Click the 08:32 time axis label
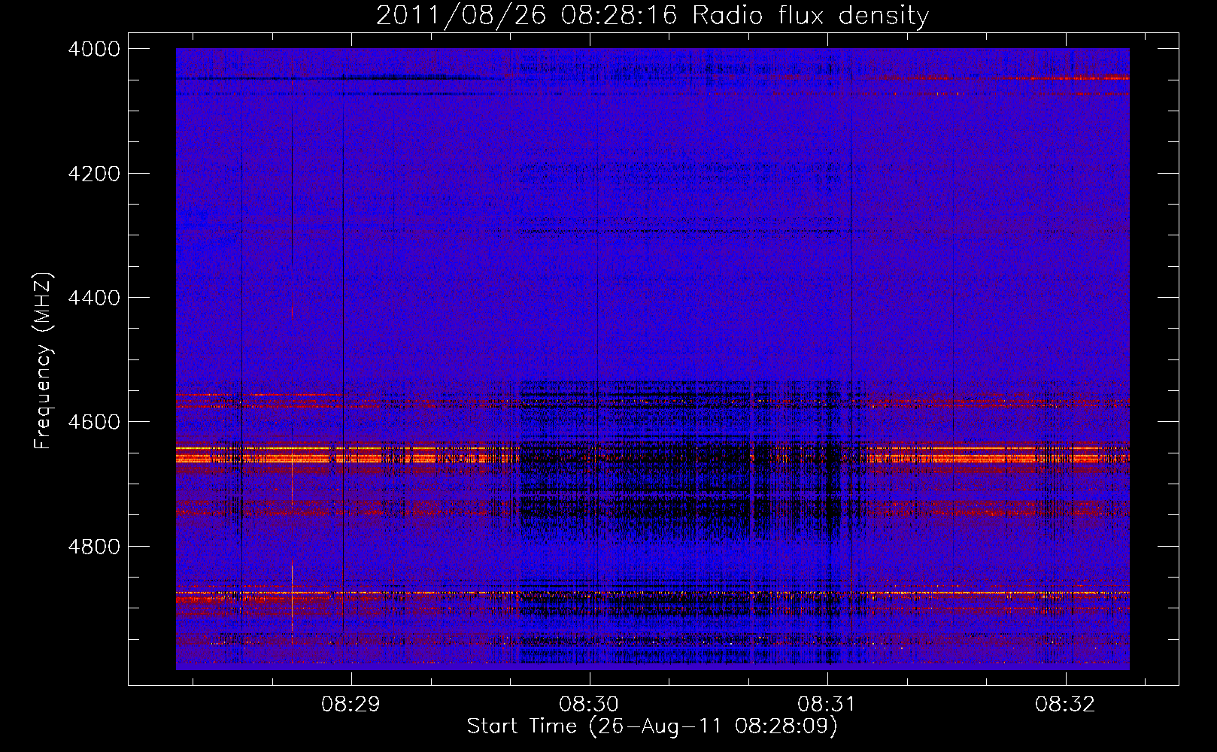Image resolution: width=1217 pixels, height=752 pixels. tap(1065, 705)
